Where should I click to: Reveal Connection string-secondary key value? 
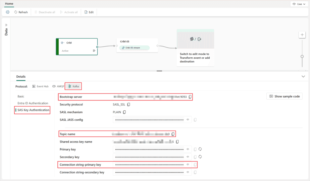pyautogui.click(x=188, y=172)
